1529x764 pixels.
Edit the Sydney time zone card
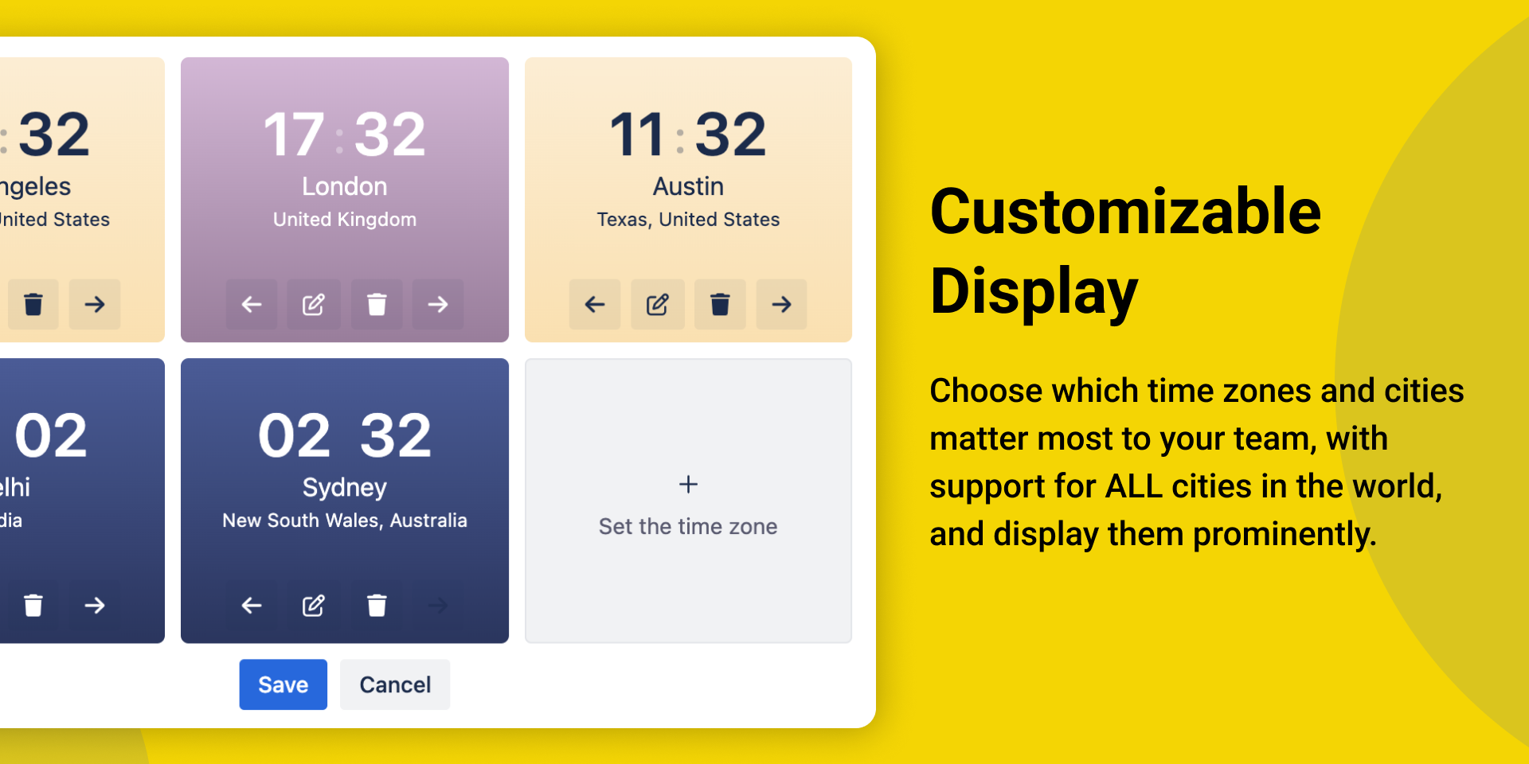coord(314,606)
